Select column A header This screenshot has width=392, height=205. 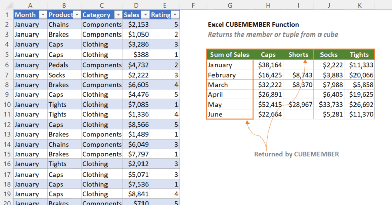coord(30,5)
